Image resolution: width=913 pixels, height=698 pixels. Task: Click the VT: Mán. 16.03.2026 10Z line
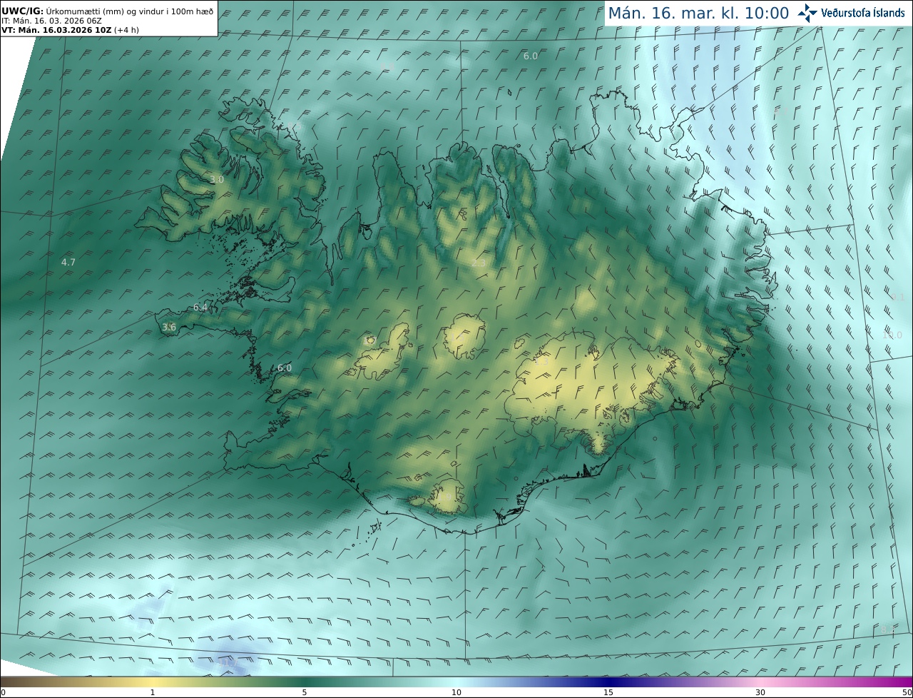click(x=70, y=30)
